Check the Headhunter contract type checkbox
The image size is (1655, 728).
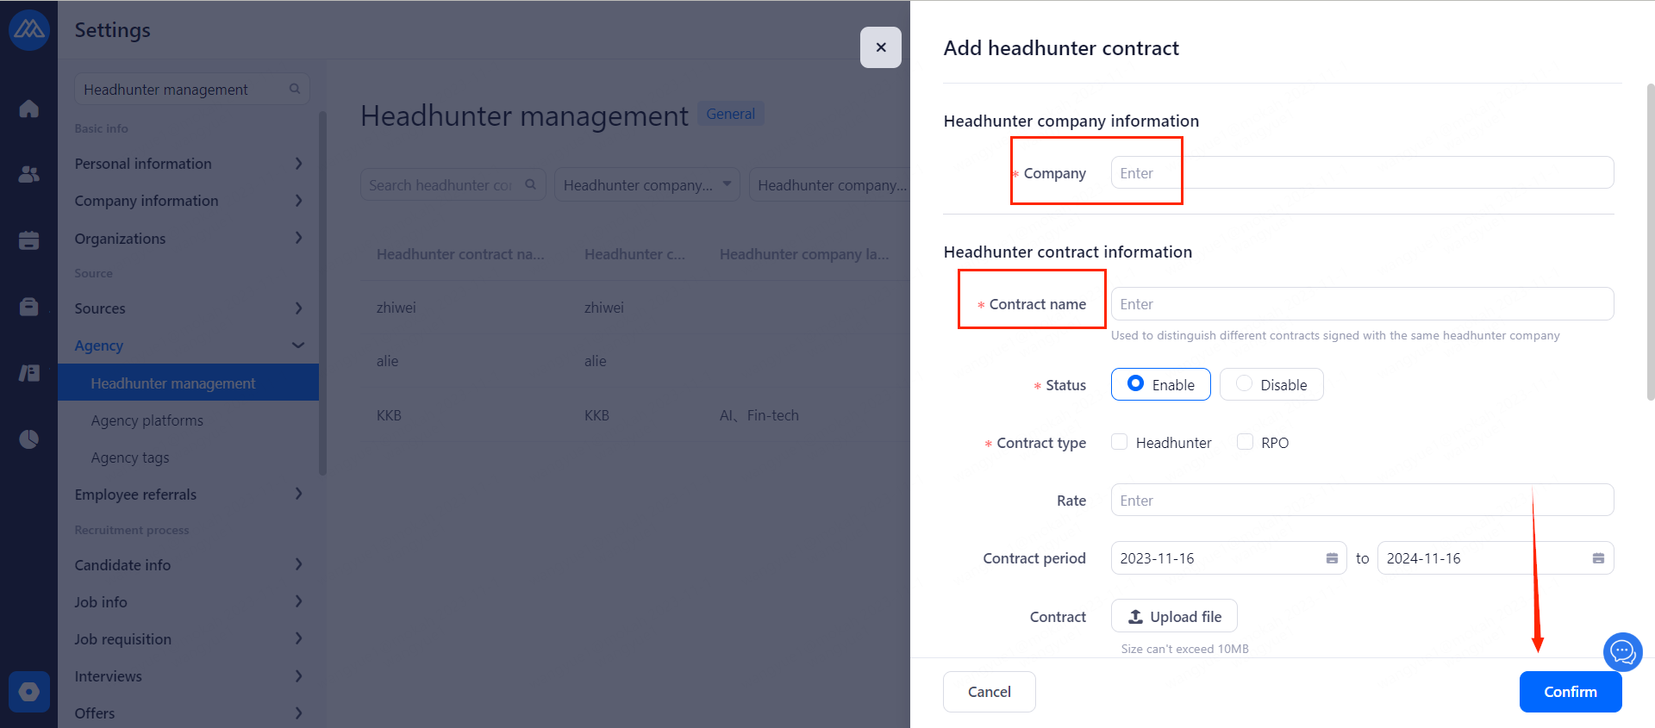coord(1120,442)
